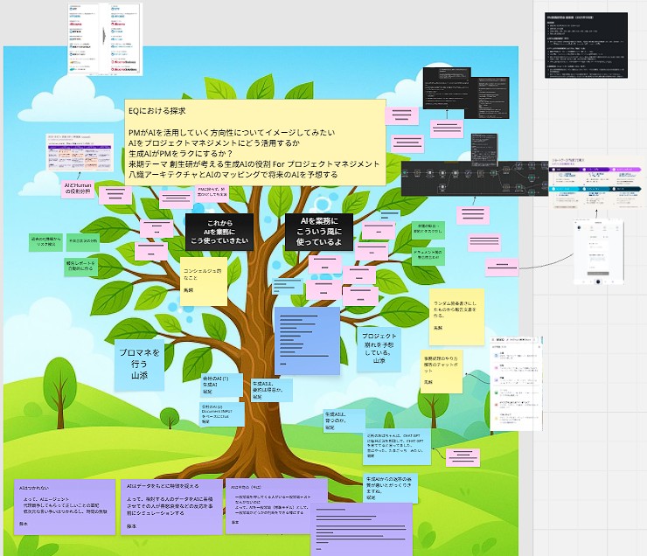Select the green sticky above the 'ドキュメント' note
This screenshot has width=647, height=556.
point(428,230)
